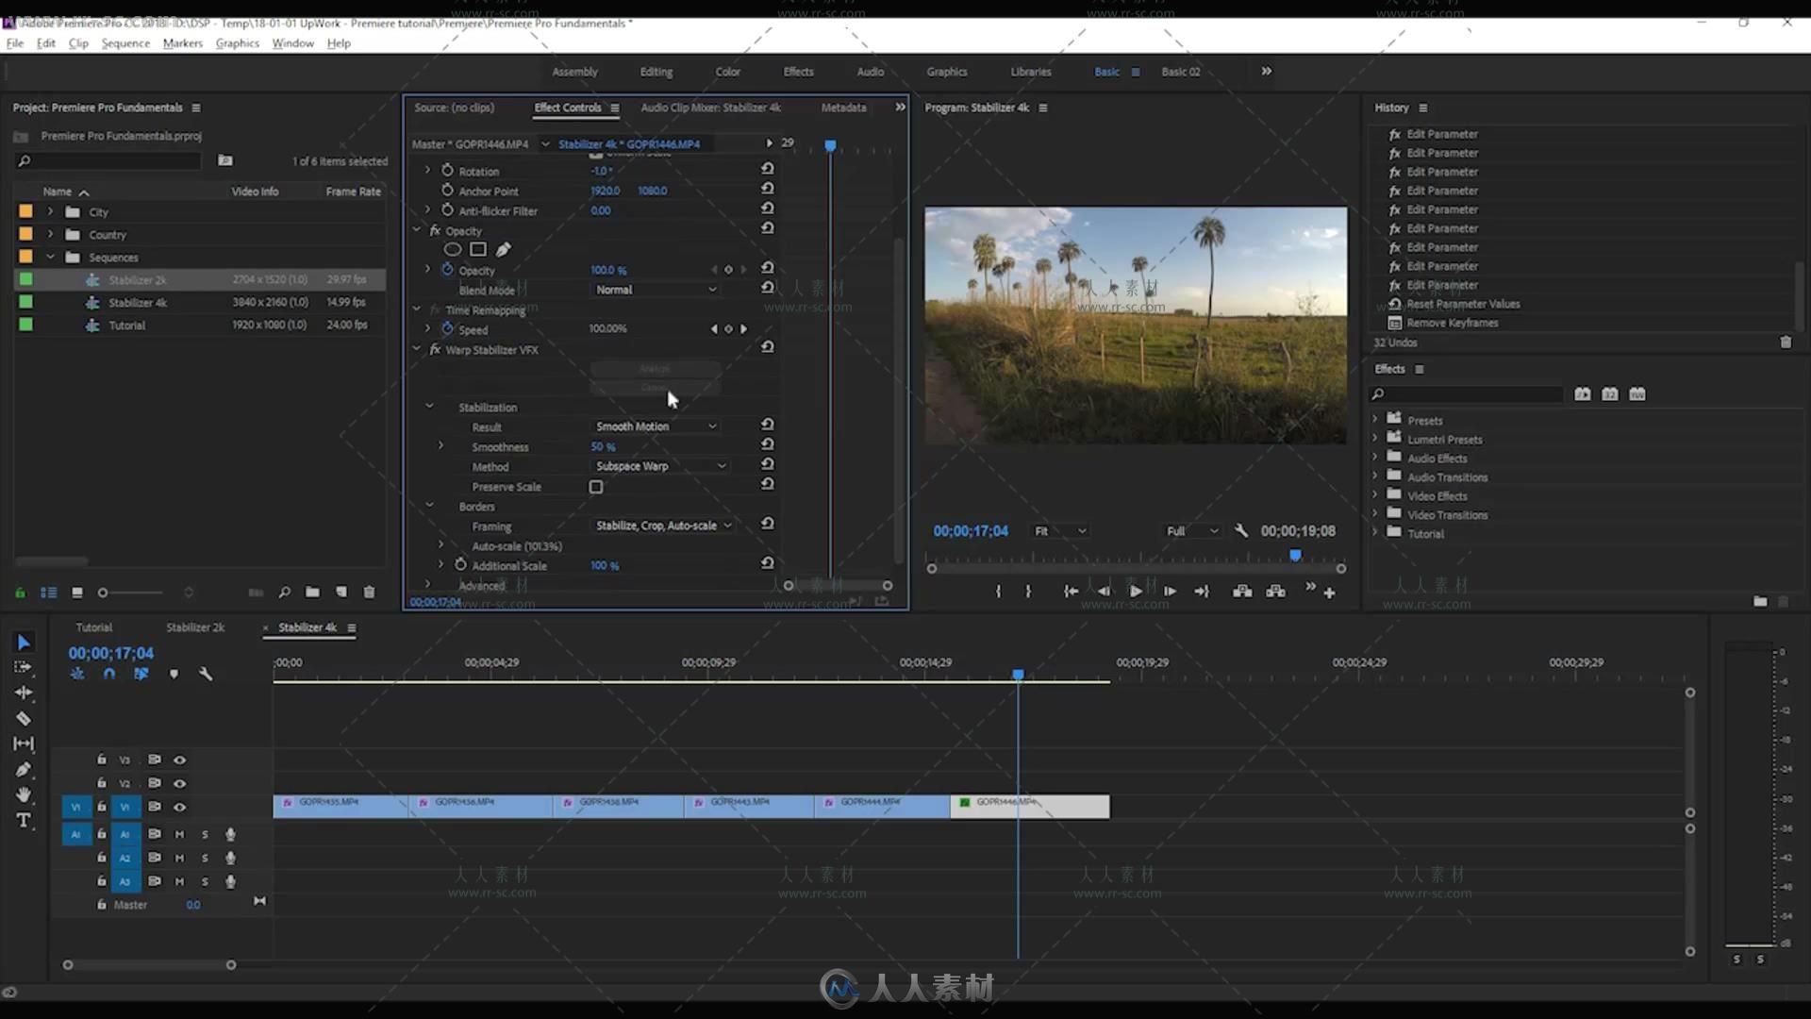Toggle V3 track output eye
Viewport: 1811px width, 1019px height.
coord(179,760)
